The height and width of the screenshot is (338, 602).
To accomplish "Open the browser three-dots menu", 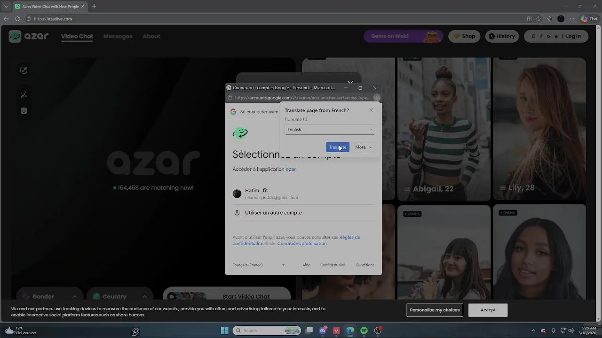I will point(572,19).
